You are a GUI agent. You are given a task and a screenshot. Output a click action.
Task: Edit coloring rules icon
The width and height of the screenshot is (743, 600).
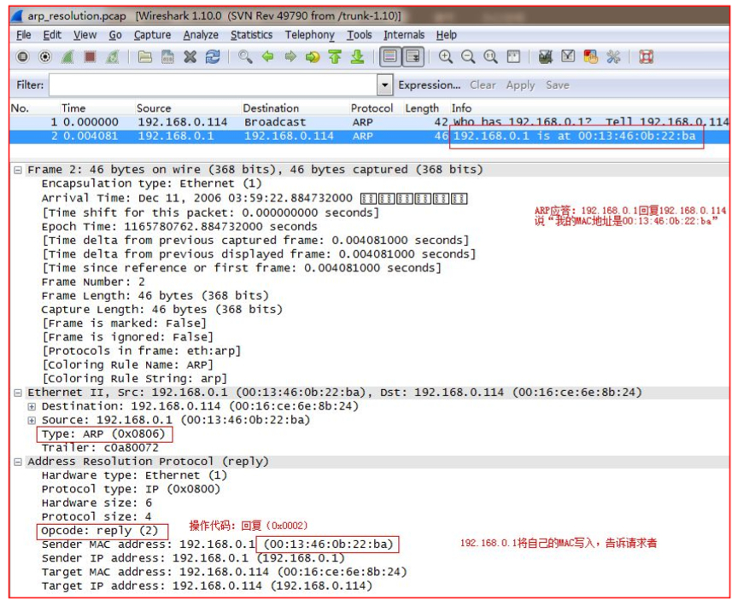[591, 57]
